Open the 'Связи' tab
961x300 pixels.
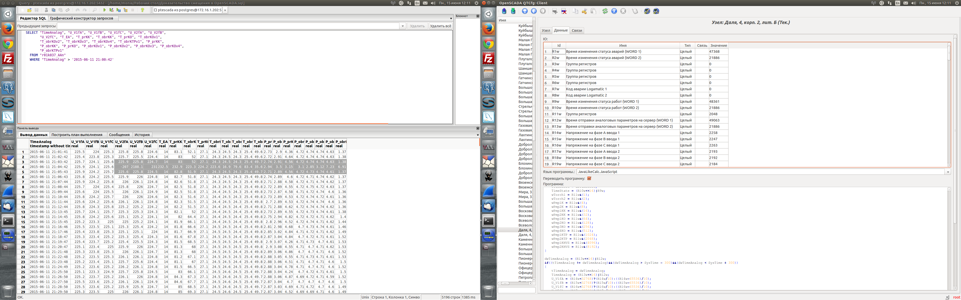click(577, 30)
